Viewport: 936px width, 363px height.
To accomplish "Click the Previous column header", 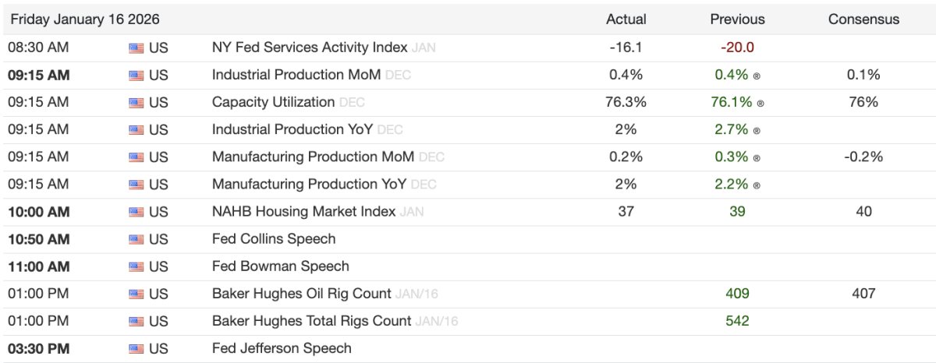I will point(737,19).
